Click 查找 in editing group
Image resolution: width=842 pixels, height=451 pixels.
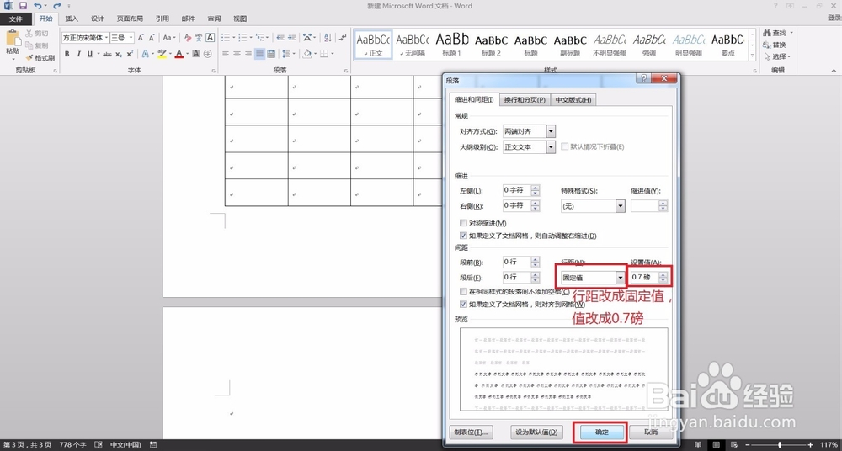(775, 34)
